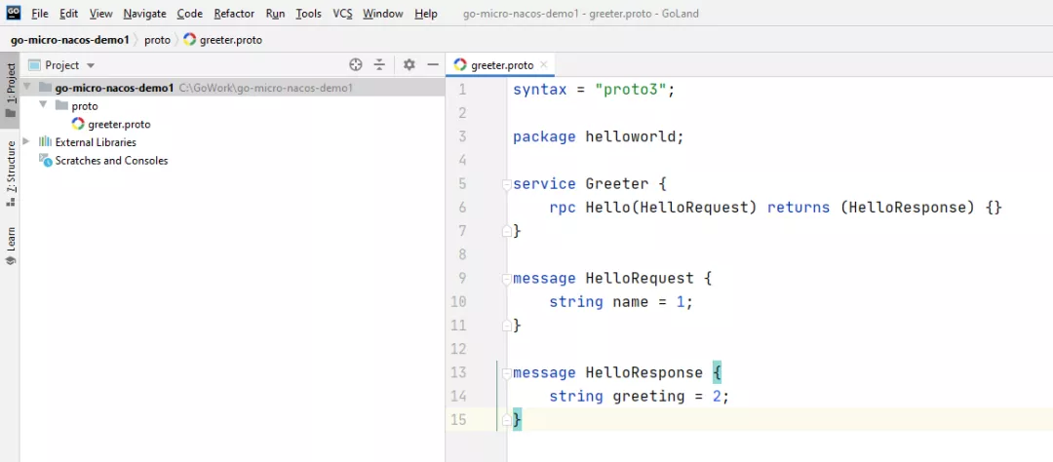Select greeter.proto in project tree

(119, 124)
